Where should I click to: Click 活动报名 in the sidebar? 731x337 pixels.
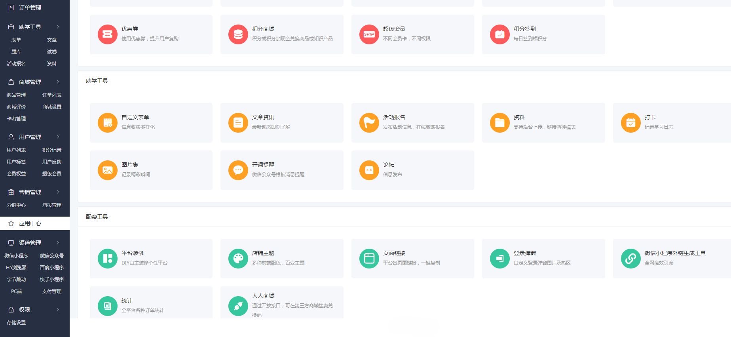point(16,64)
